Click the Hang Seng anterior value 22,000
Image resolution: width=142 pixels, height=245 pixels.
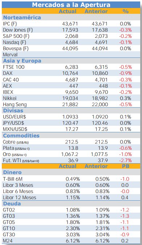(100, 105)
